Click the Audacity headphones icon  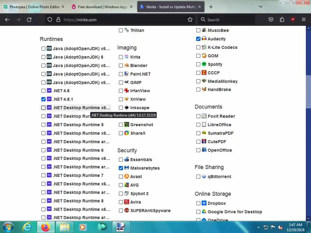(204, 39)
